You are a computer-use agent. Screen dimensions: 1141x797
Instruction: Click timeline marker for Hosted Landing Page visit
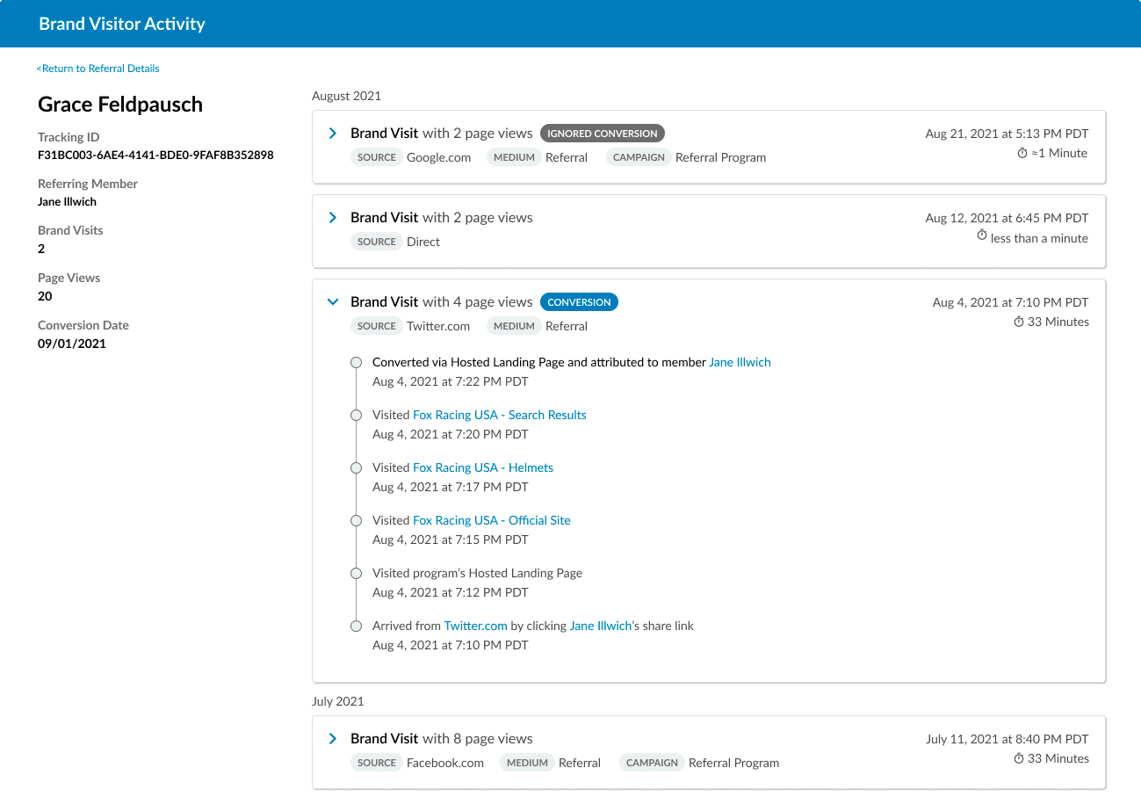click(356, 573)
